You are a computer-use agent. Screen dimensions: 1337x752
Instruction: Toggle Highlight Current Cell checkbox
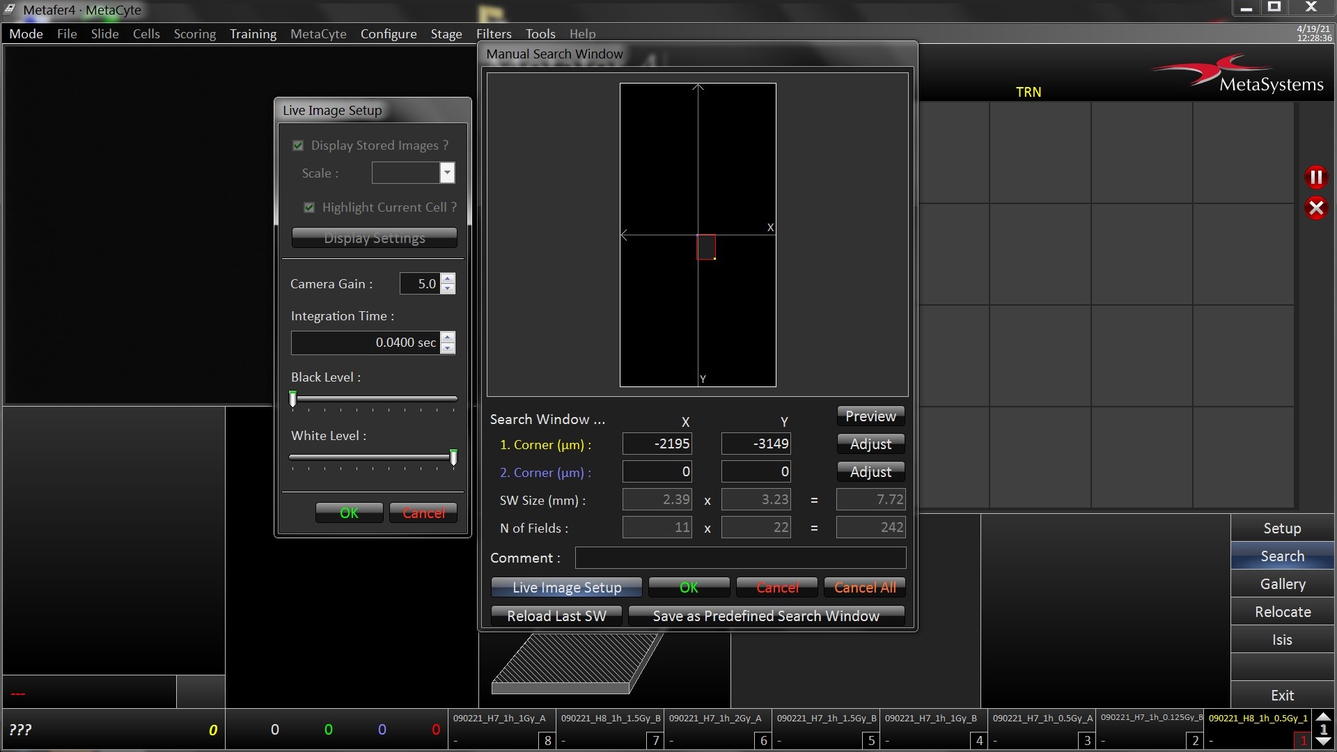(x=309, y=207)
